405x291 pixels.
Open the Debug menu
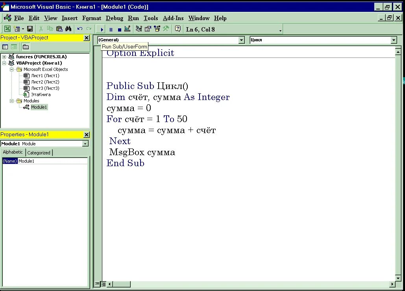coord(115,18)
